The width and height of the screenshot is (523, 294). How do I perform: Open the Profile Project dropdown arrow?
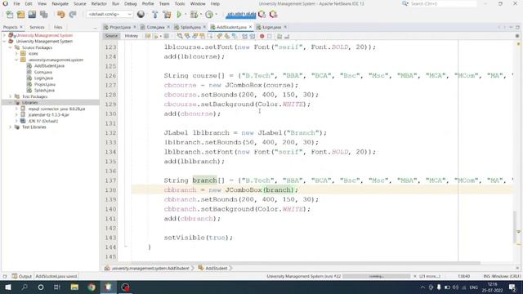(x=216, y=15)
